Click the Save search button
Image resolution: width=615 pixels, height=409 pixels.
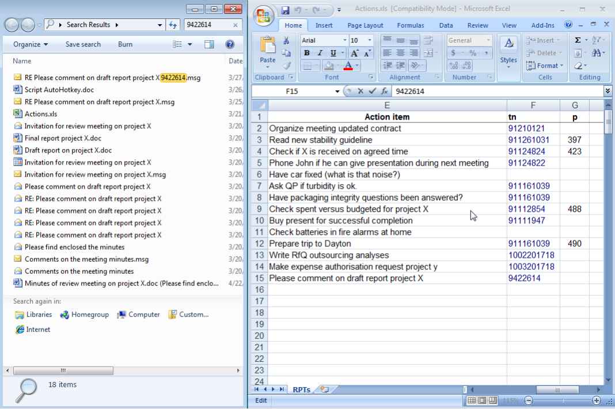coord(83,44)
